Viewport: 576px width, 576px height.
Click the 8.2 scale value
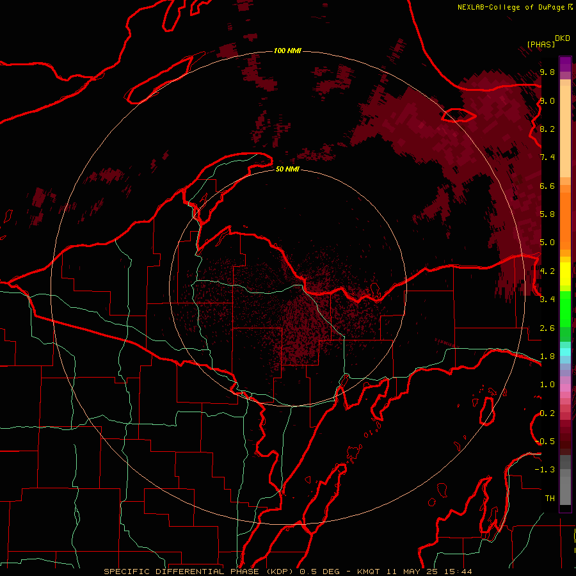pyautogui.click(x=547, y=129)
